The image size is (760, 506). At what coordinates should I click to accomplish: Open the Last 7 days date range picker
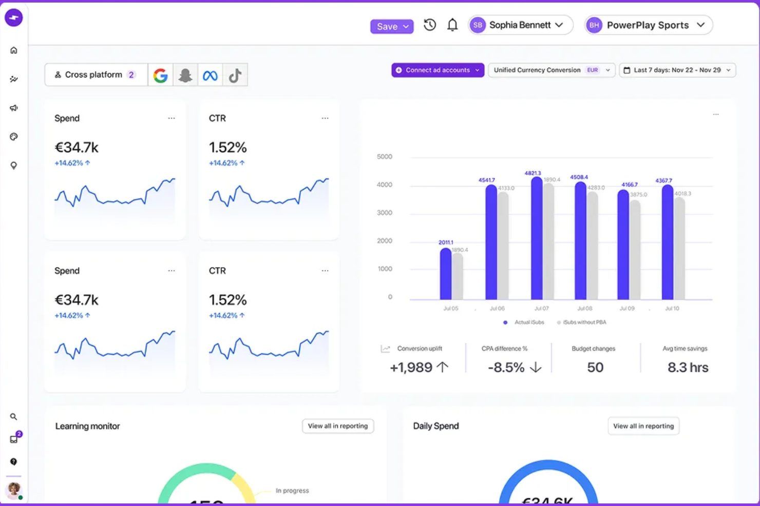click(677, 70)
